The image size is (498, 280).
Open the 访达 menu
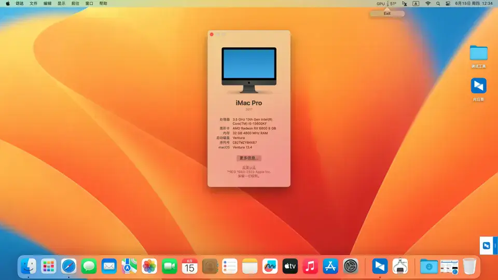pyautogui.click(x=20, y=4)
